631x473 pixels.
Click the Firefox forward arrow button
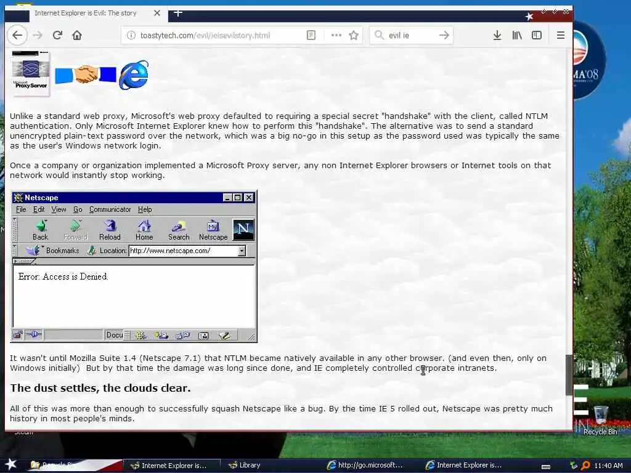point(38,35)
